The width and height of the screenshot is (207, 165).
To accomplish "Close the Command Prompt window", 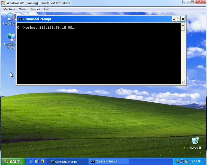I will (x=183, y=19).
